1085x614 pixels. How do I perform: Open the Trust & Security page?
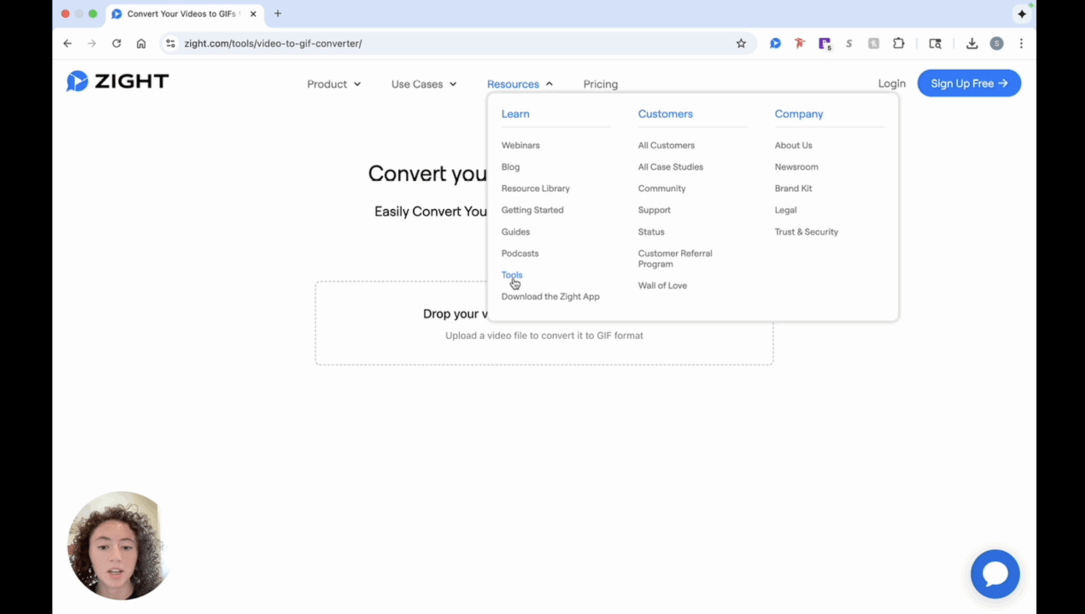(x=806, y=232)
